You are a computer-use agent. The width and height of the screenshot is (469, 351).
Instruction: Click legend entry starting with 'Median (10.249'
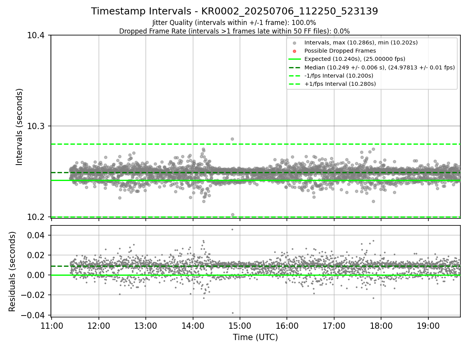pyautogui.click(x=379, y=67)
